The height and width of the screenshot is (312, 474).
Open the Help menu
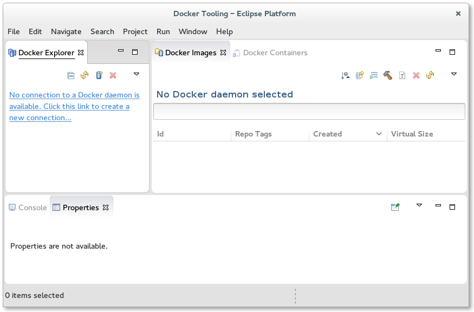pos(224,32)
